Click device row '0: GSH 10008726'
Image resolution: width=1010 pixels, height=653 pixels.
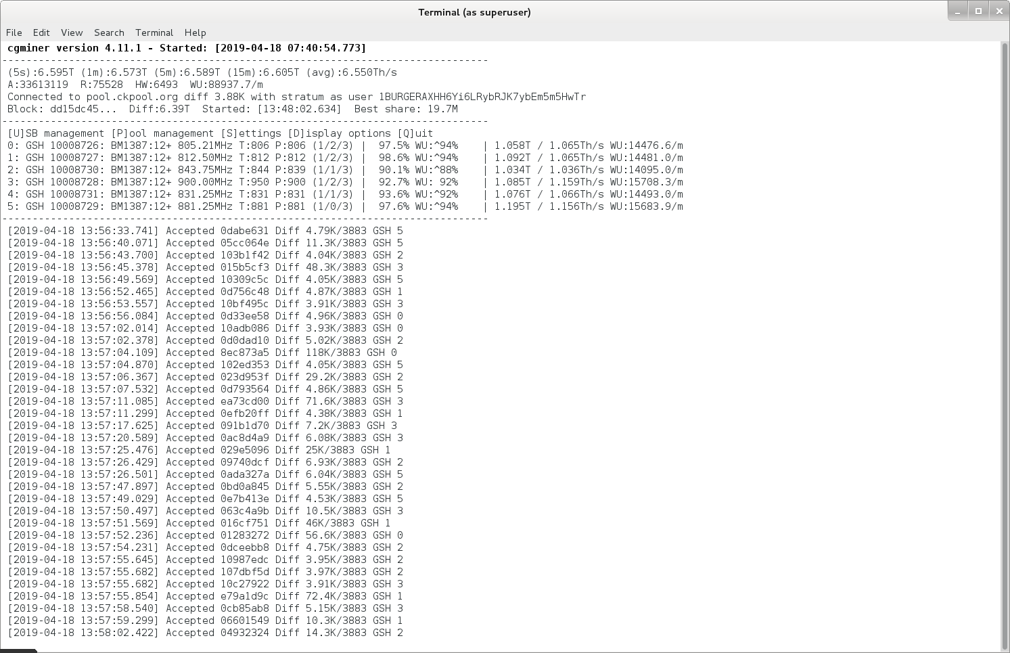(x=345, y=145)
